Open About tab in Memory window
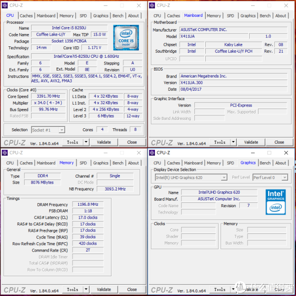Image resolution: width=296 pixels, height=296 pixels. click(134, 163)
